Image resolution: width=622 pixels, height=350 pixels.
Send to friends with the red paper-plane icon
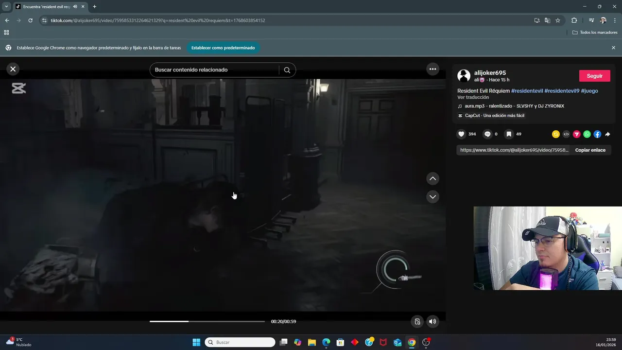[x=577, y=134]
